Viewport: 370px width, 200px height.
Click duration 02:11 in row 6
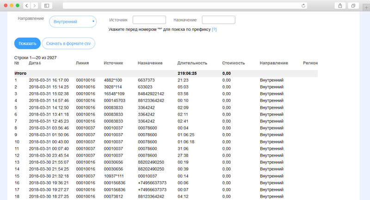pyautogui.click(x=183, y=114)
